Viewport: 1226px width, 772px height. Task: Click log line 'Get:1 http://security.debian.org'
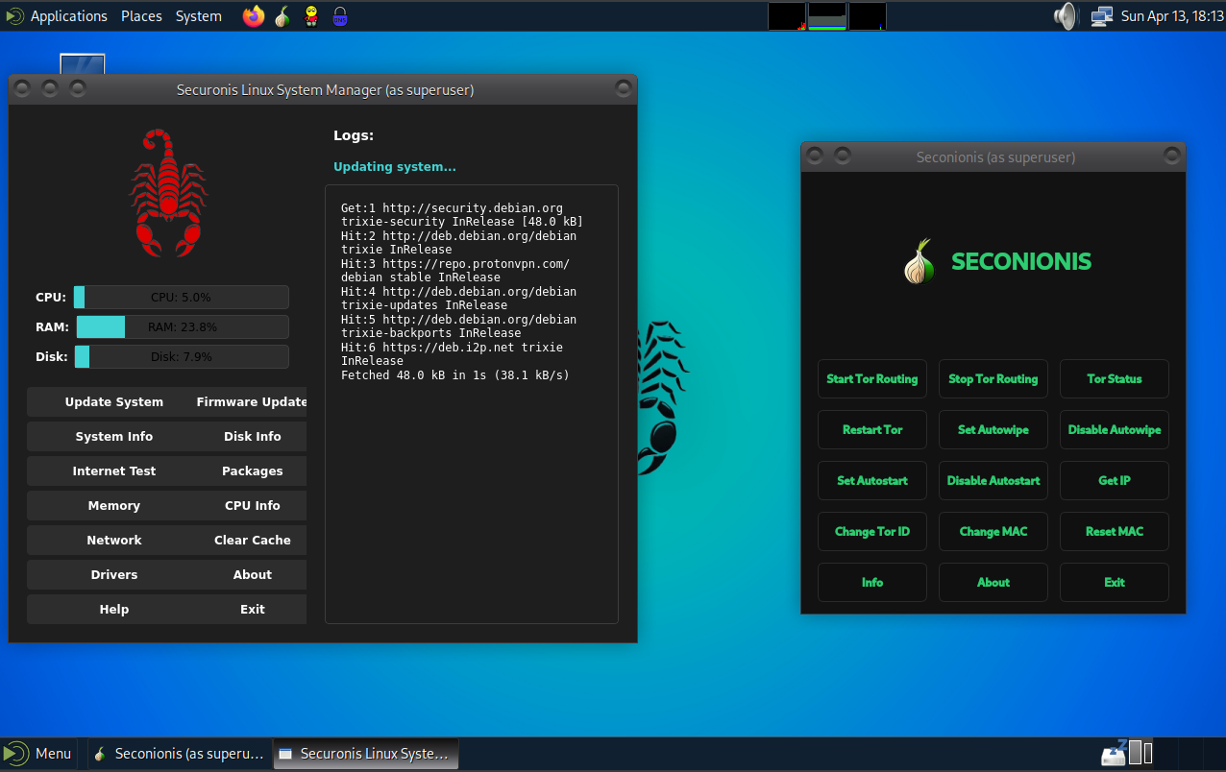[452, 208]
